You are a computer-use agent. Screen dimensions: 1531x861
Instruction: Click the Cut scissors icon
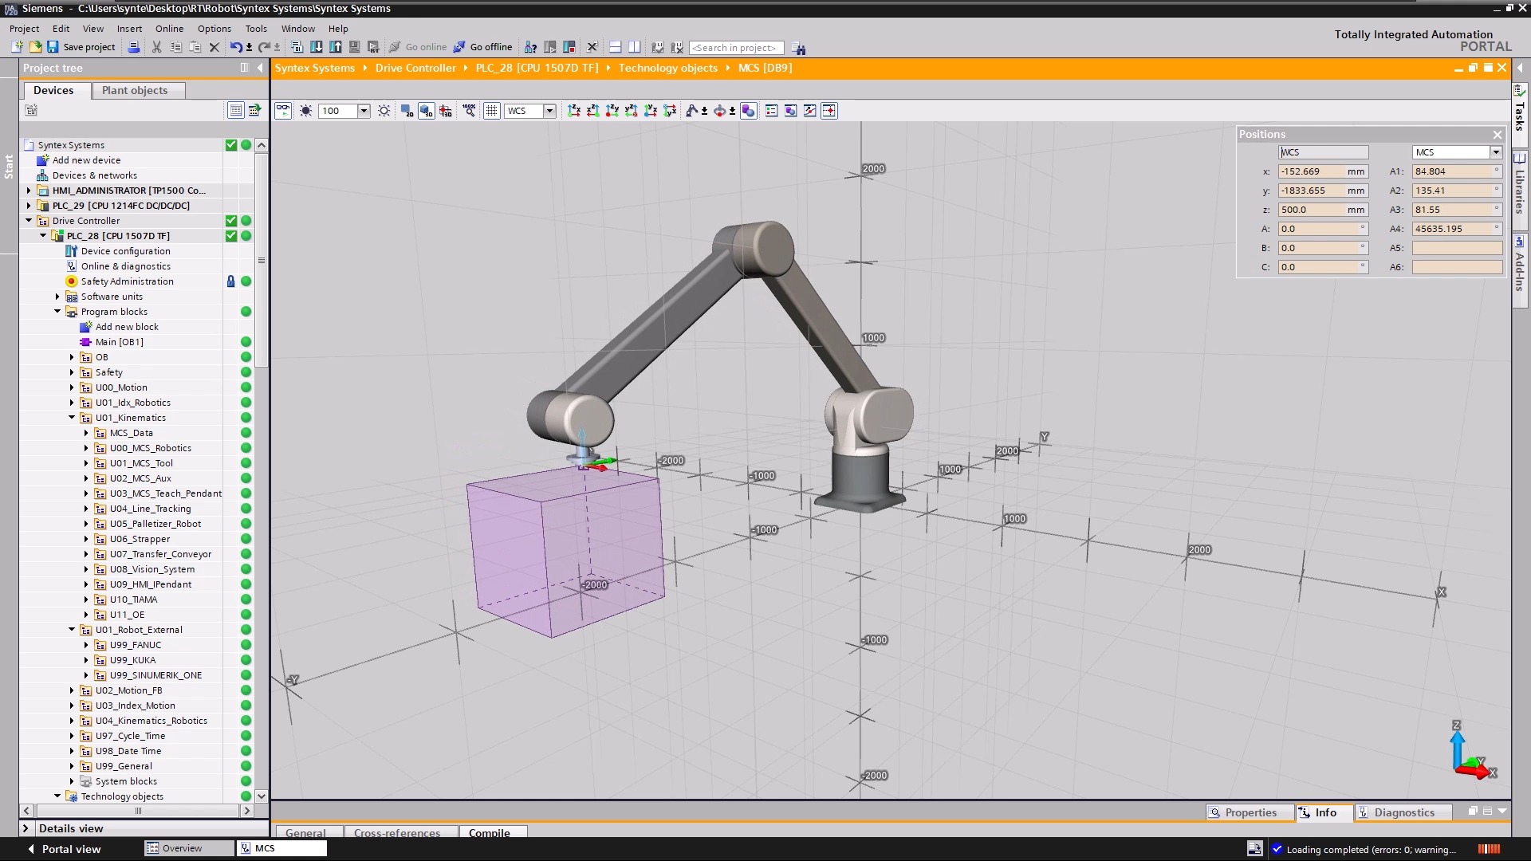click(156, 47)
